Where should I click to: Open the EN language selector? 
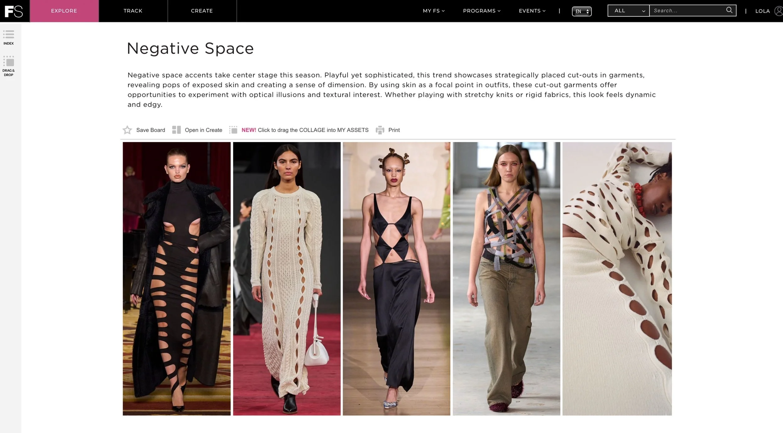(x=582, y=11)
